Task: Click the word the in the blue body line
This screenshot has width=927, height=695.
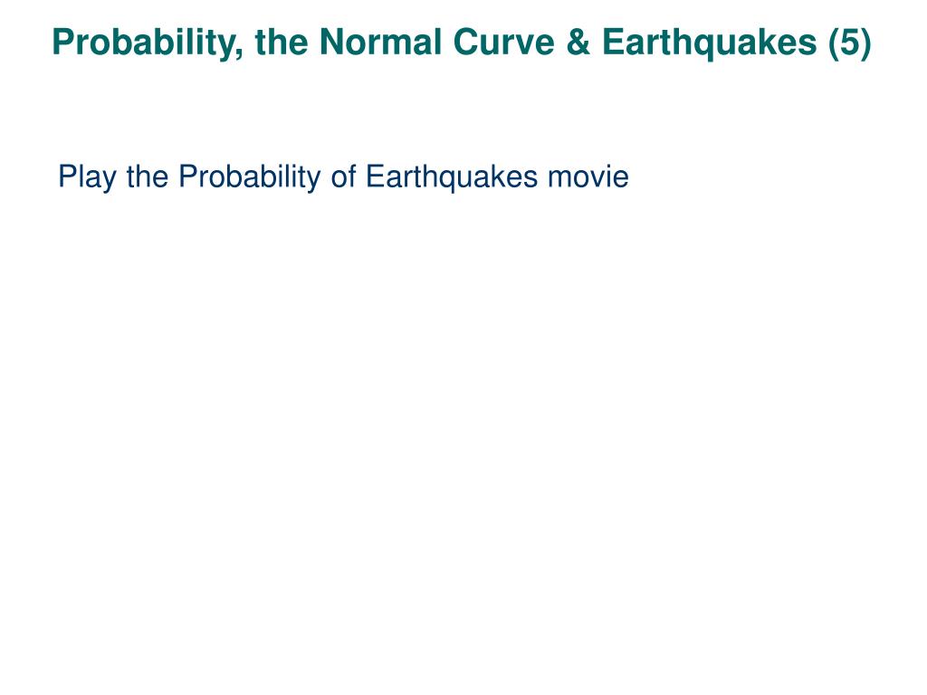Action: click(x=148, y=176)
